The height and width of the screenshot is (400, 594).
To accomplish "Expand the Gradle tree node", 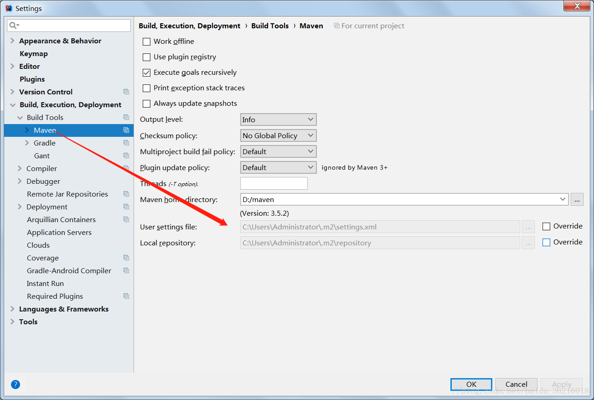I will click(x=27, y=143).
